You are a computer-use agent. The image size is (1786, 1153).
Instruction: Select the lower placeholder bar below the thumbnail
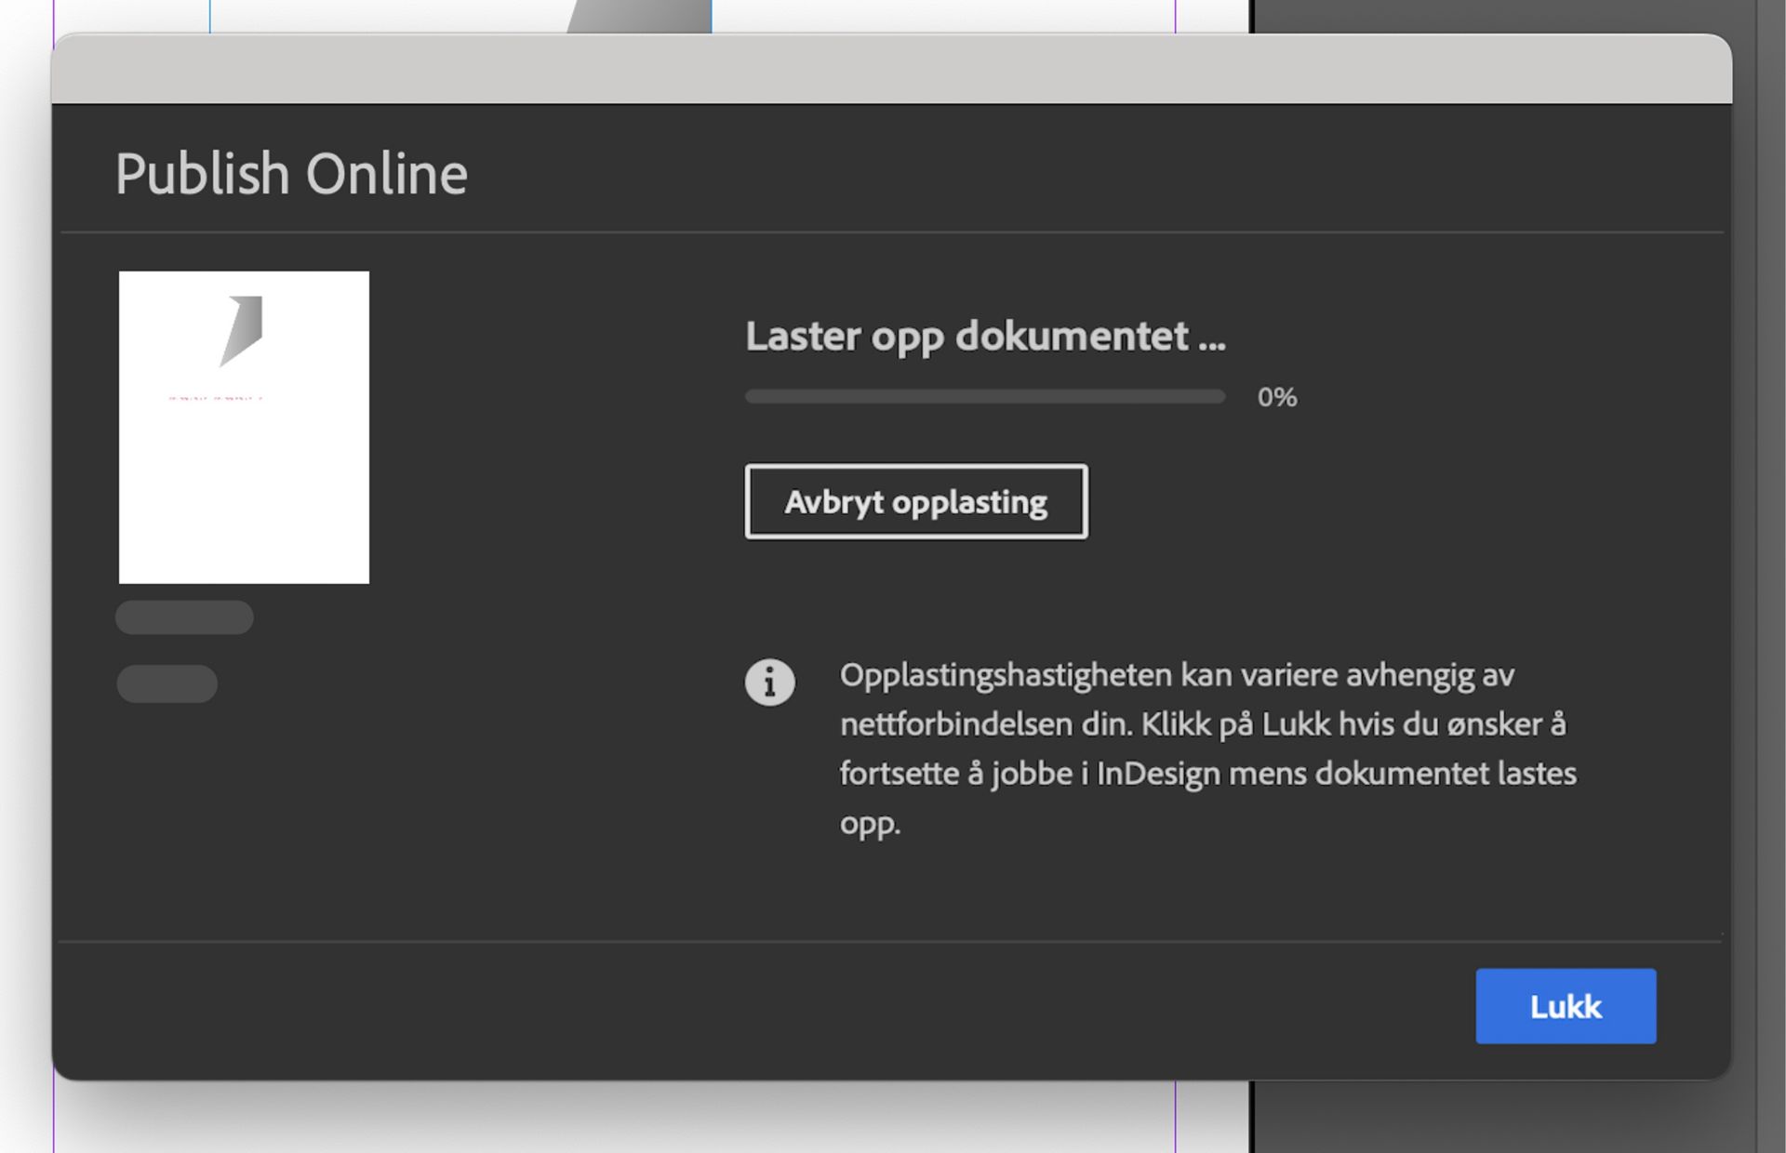167,684
